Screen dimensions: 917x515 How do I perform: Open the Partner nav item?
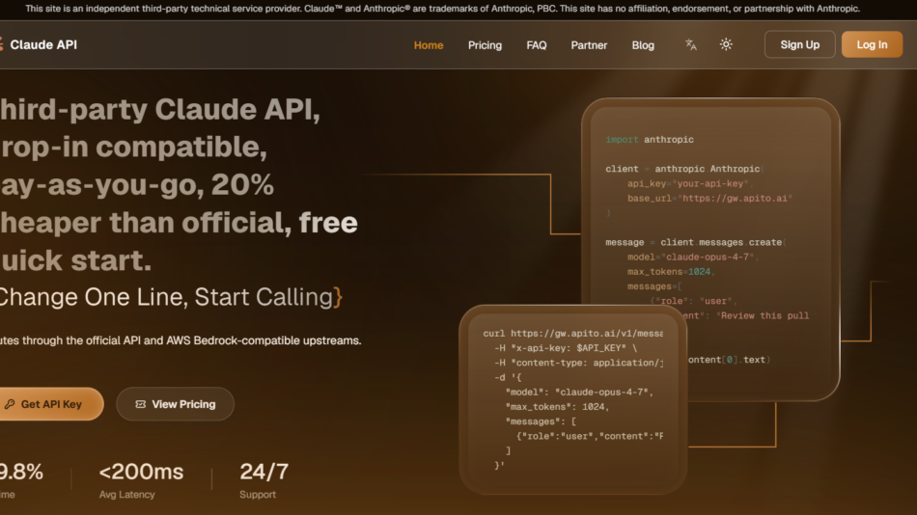[x=589, y=45]
